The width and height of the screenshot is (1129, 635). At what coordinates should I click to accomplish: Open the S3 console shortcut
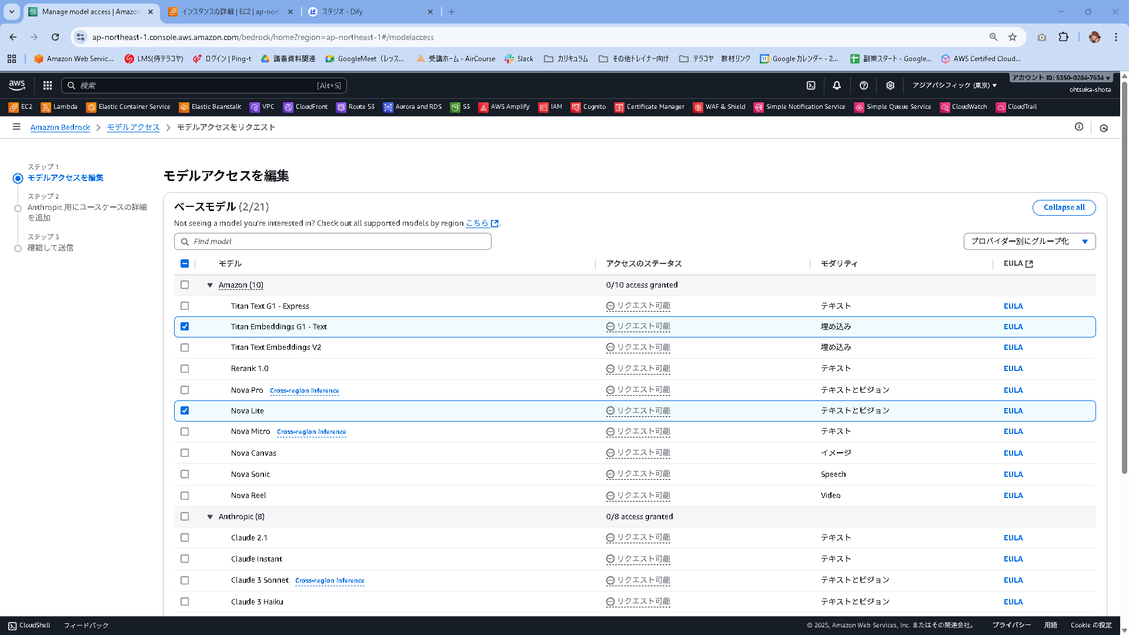pos(460,106)
